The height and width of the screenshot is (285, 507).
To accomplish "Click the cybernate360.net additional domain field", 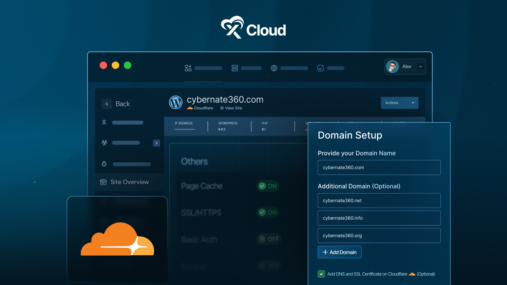I will [x=379, y=201].
